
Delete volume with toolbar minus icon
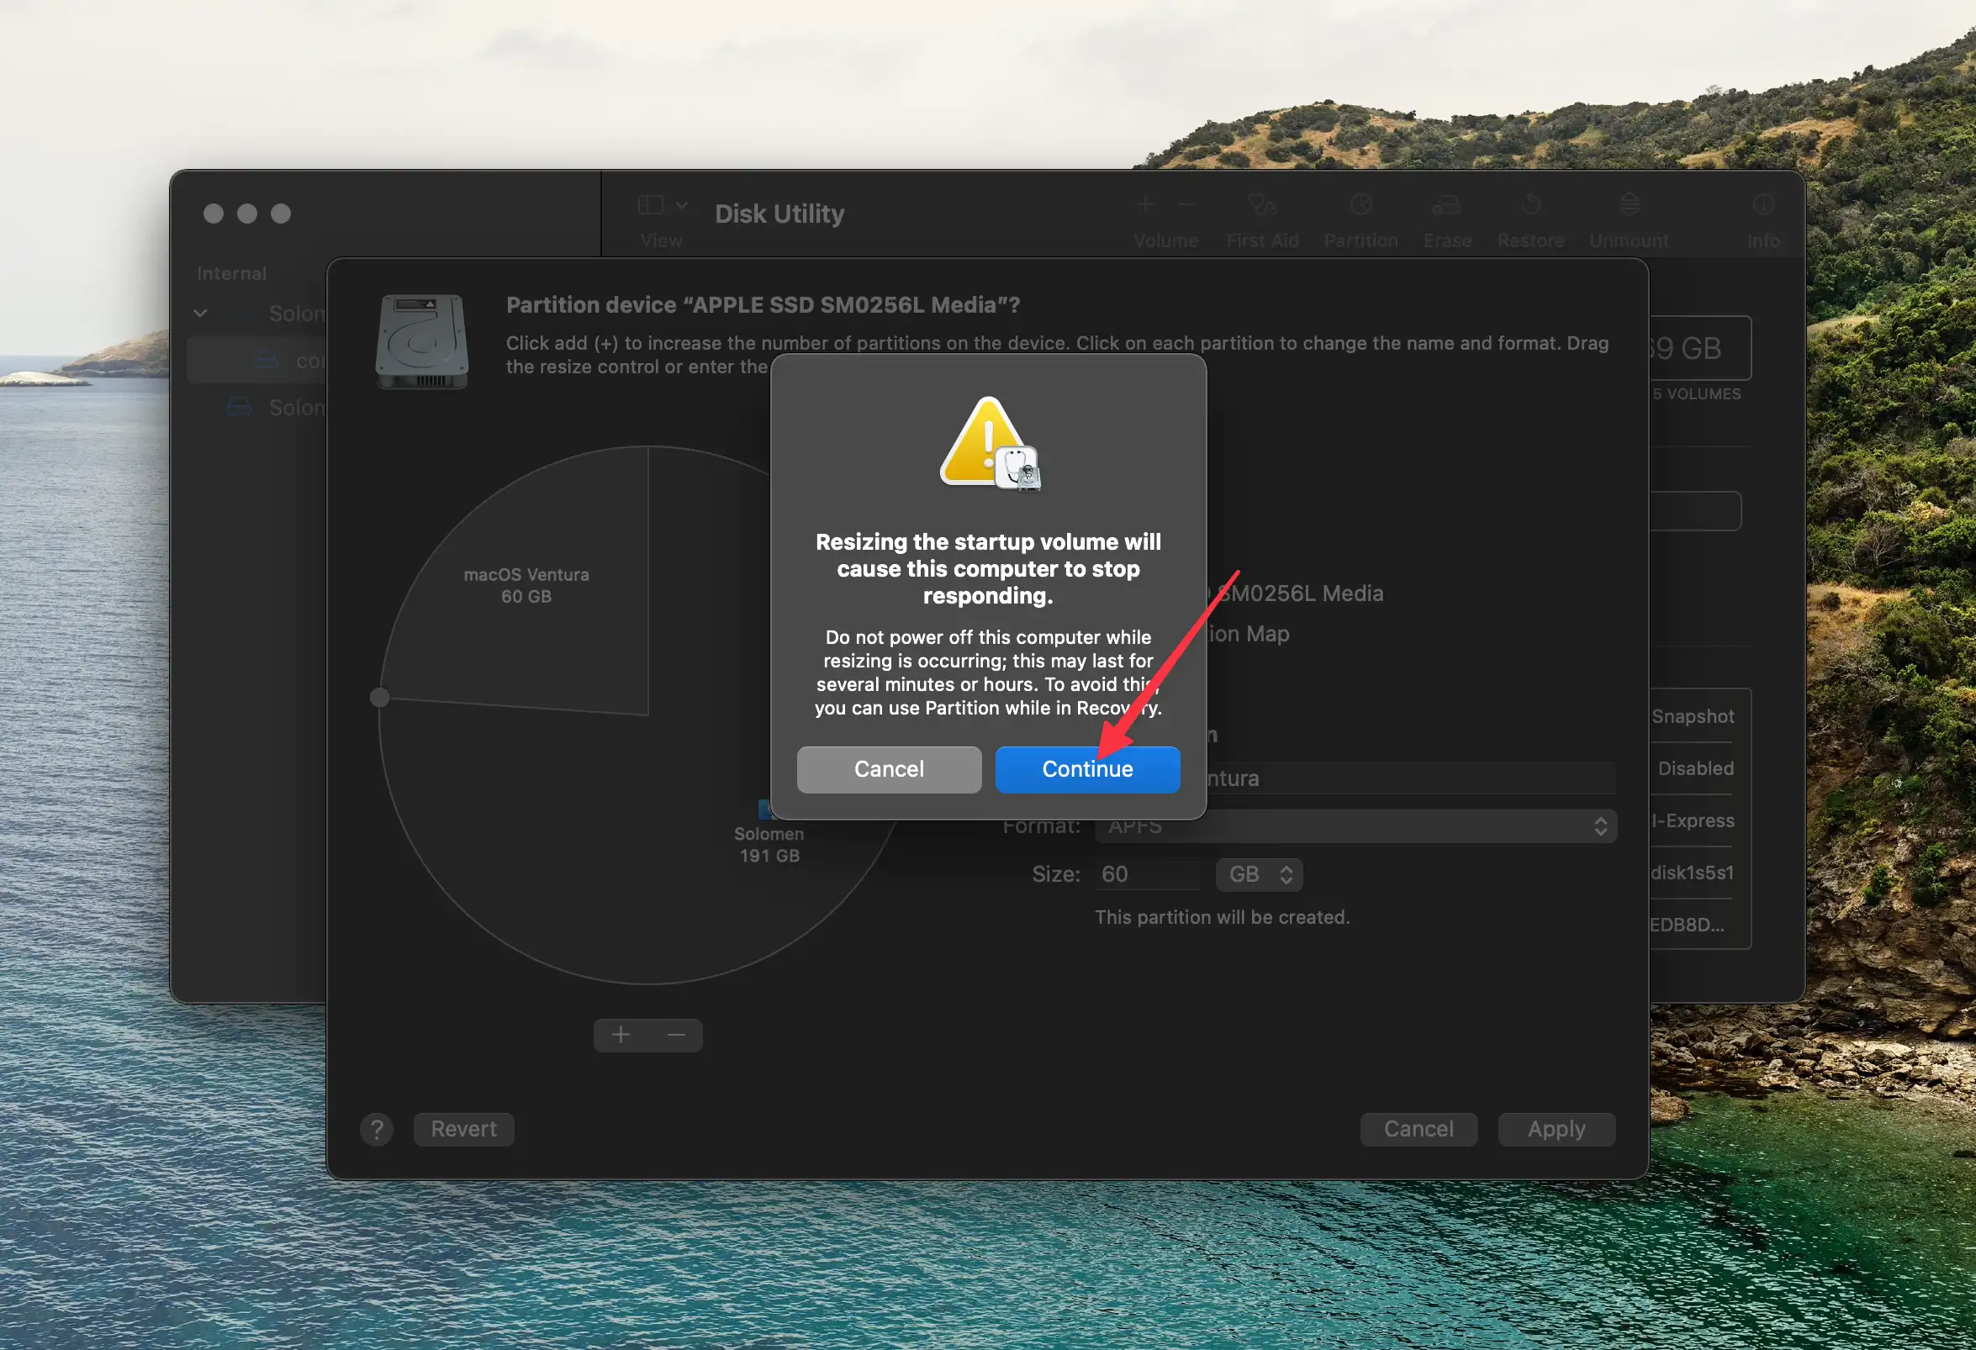1187,204
